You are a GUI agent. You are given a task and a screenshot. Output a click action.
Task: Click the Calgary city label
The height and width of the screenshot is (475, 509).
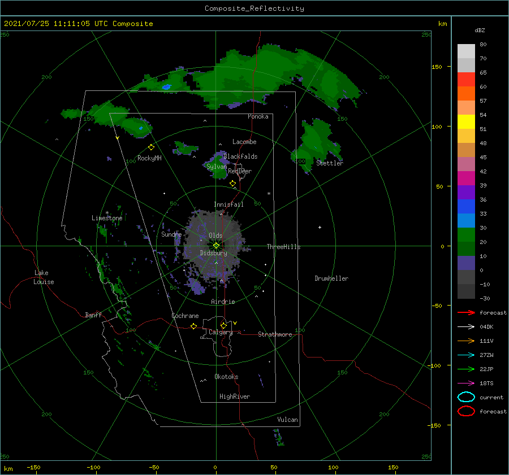coord(221,332)
